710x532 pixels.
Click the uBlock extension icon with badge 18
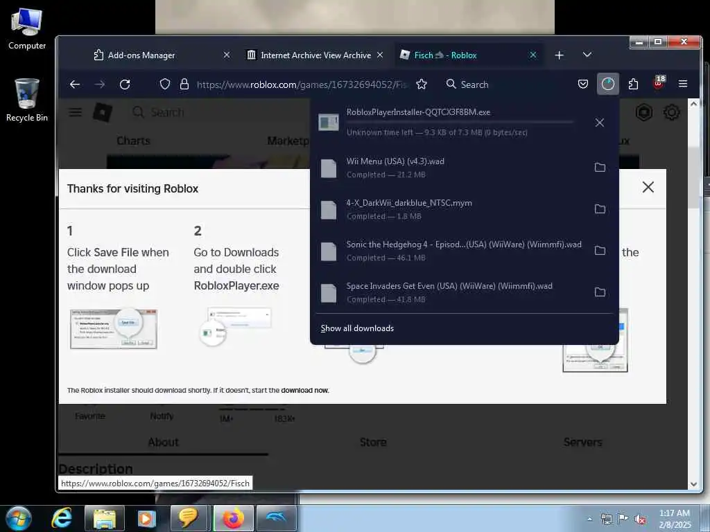click(x=659, y=83)
